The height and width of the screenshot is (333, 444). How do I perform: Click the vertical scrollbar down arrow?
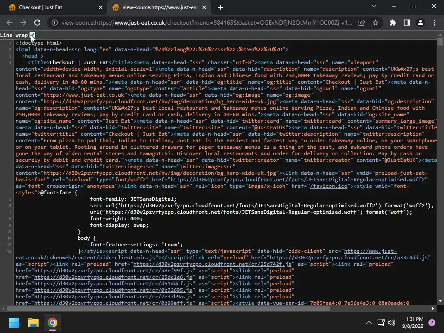tap(440, 301)
